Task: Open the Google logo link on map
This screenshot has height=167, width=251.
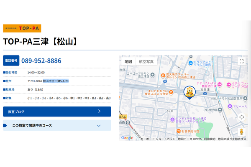Action: (127, 138)
